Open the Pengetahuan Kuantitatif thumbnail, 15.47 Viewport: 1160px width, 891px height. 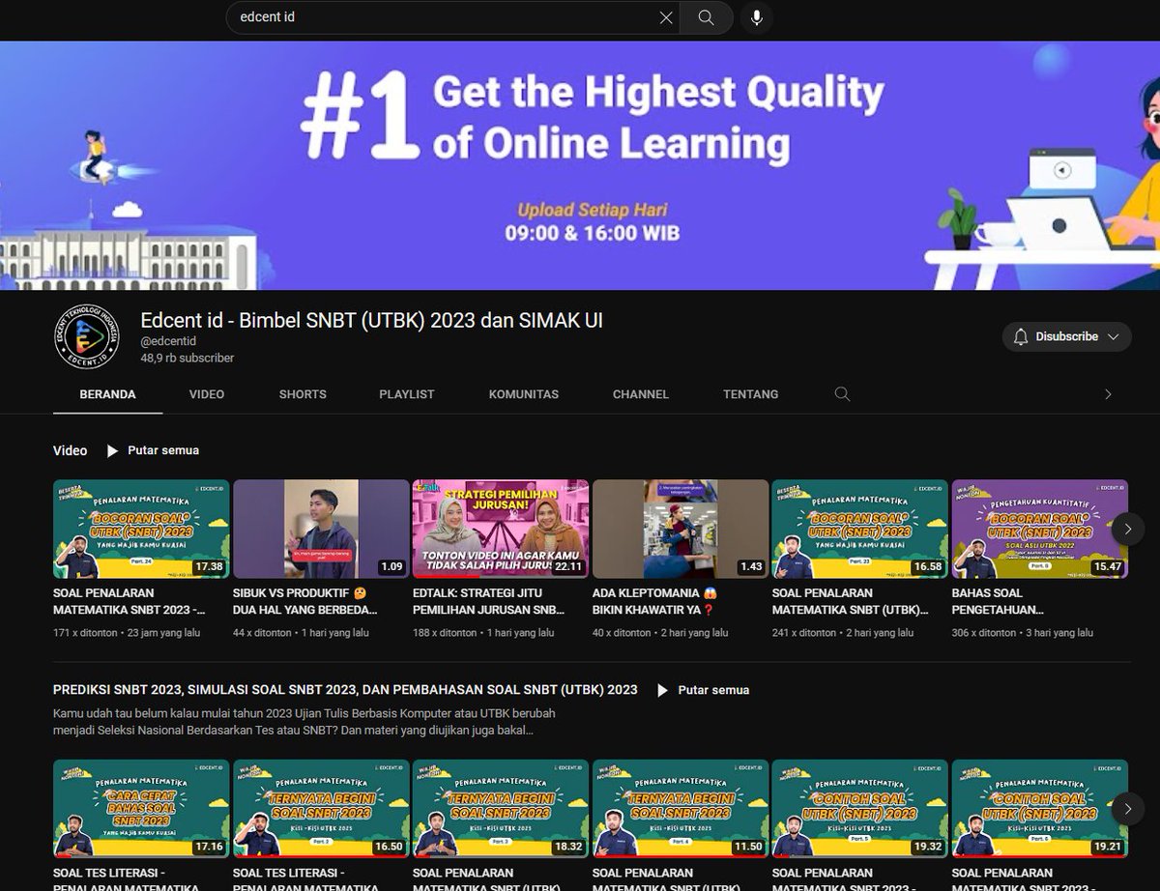(1040, 529)
